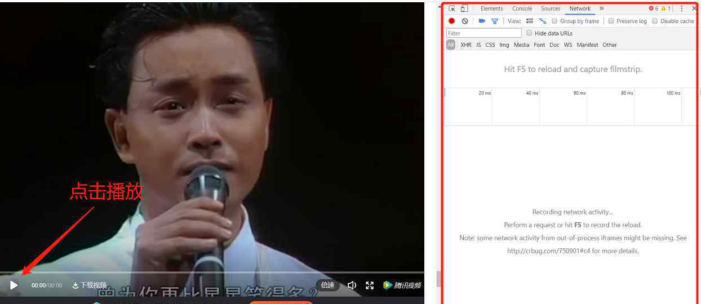701x304 pixels.
Task: Filter requests by Img
Action: click(x=504, y=45)
